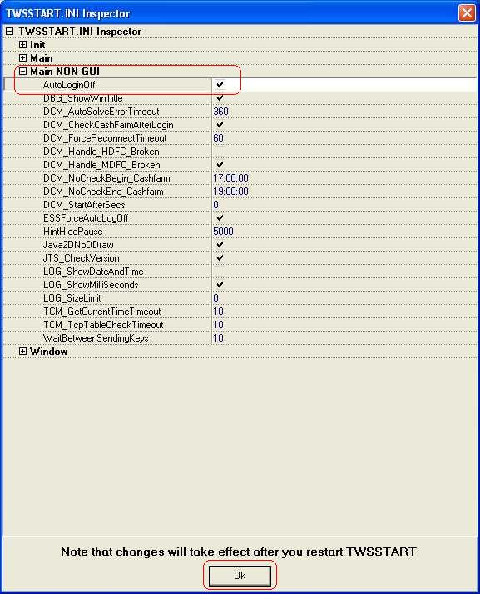Select the DCM_StartAfterSecs label
This screenshot has width=480, height=594.
click(84, 205)
